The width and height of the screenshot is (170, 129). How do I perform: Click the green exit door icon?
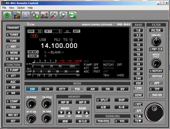72,15
